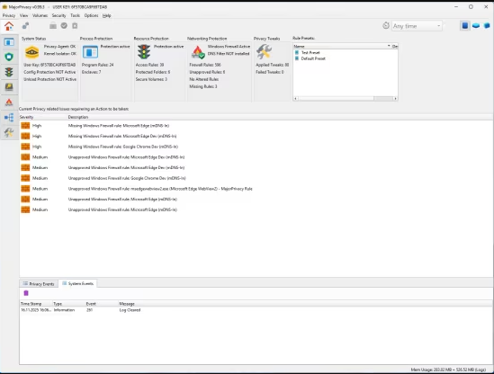Select the green shield sidebar icon

click(9, 57)
